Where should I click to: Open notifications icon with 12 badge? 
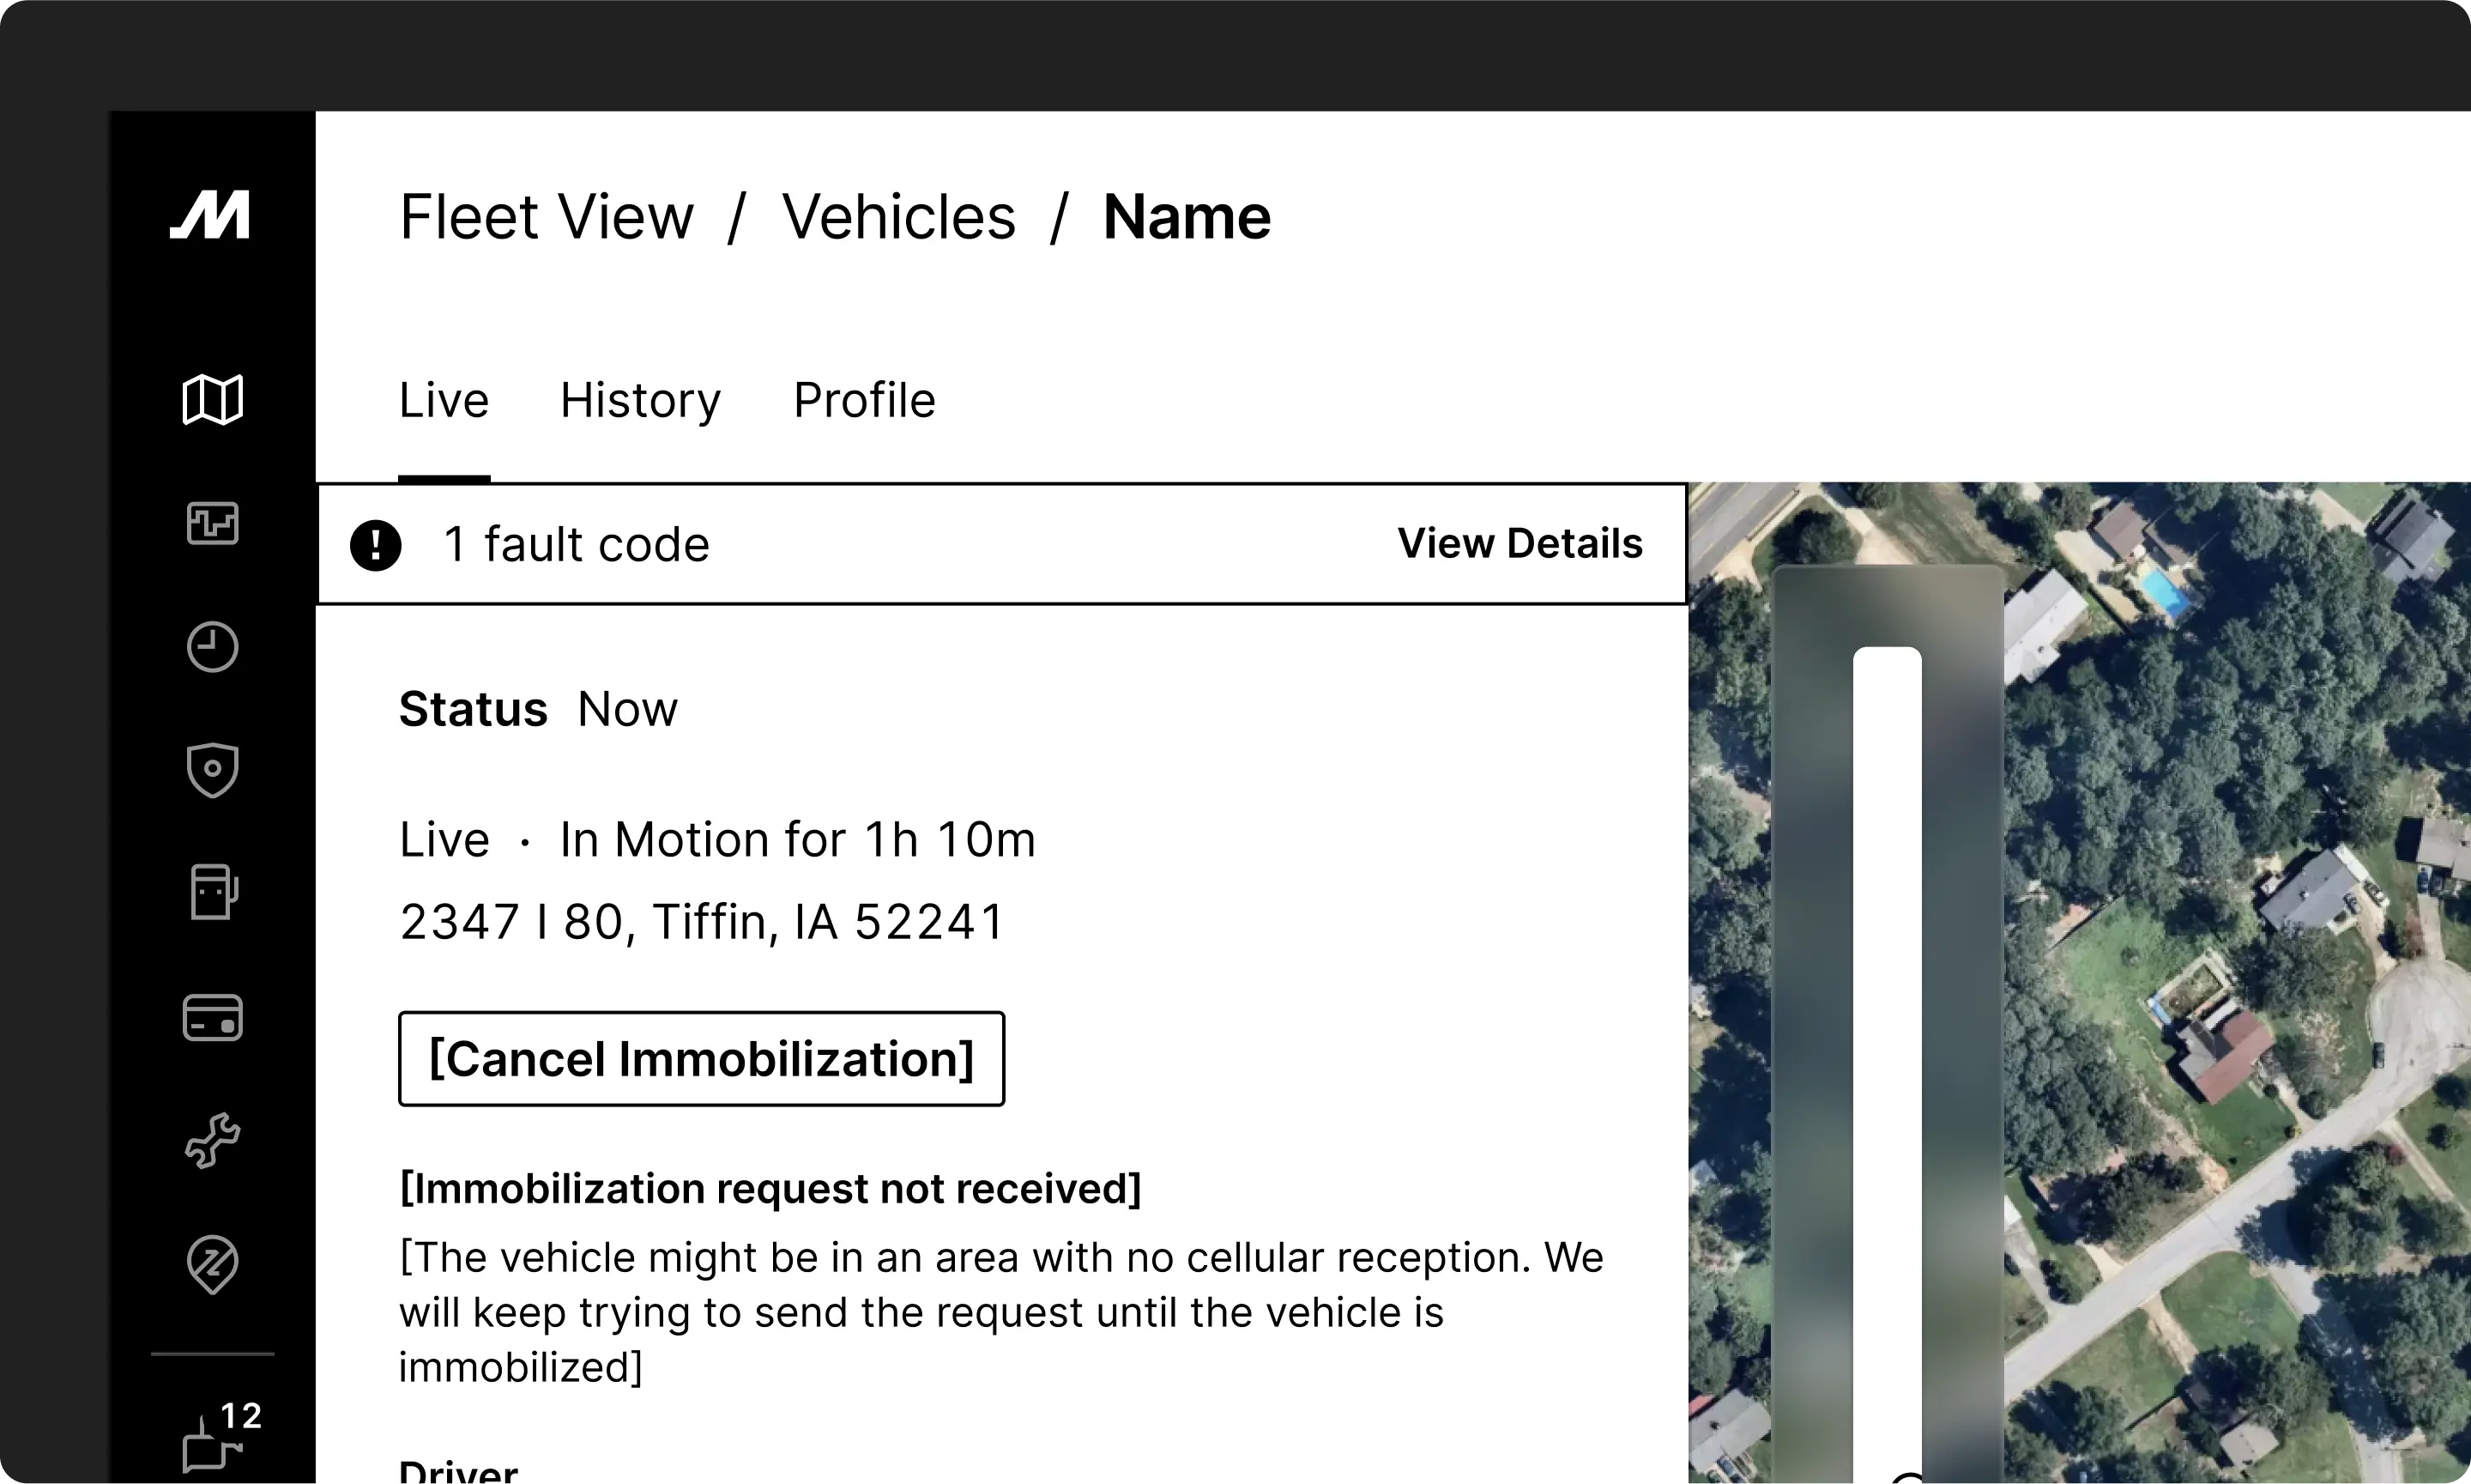[214, 1440]
